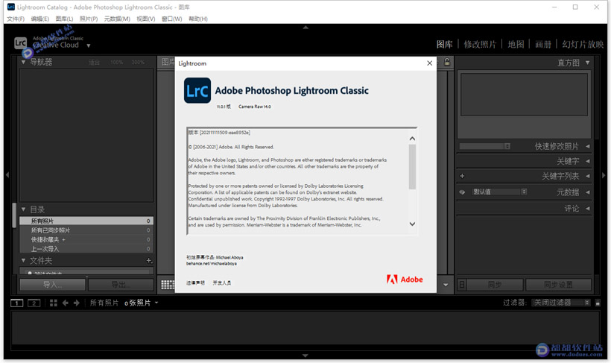The height and width of the screenshot is (363, 611).
Task: Expand the 关键字列表 Keyword List panel
Action: coord(588,176)
